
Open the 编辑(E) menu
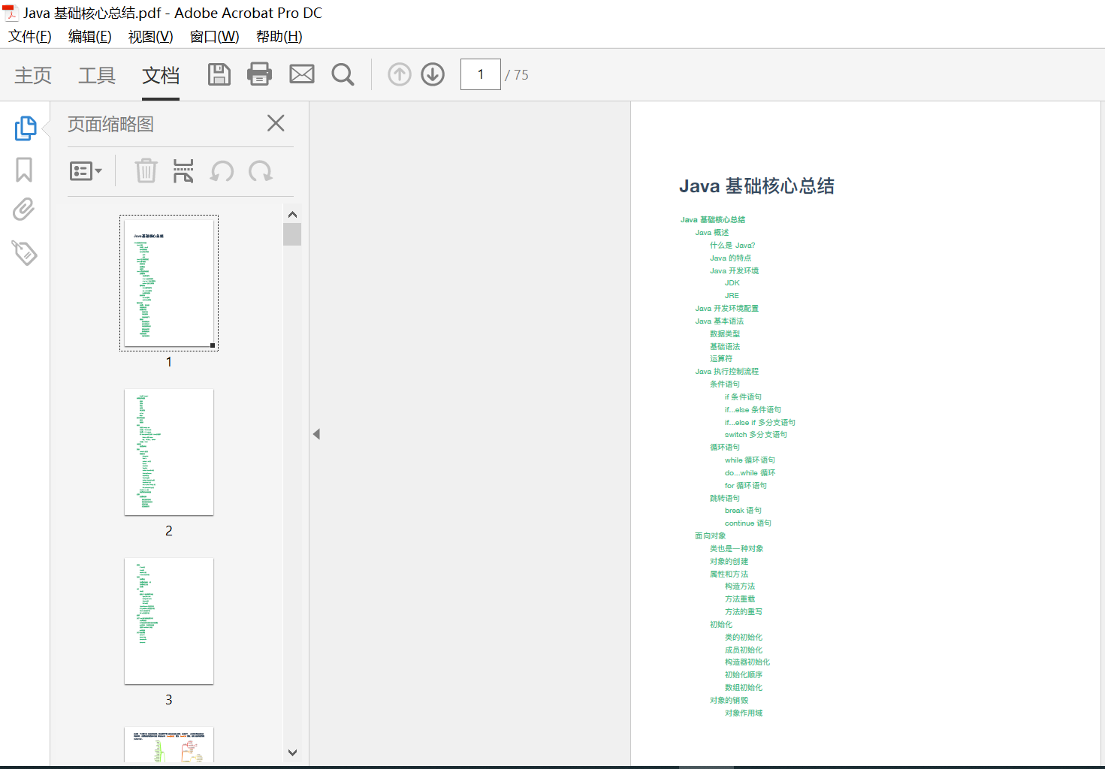point(90,37)
